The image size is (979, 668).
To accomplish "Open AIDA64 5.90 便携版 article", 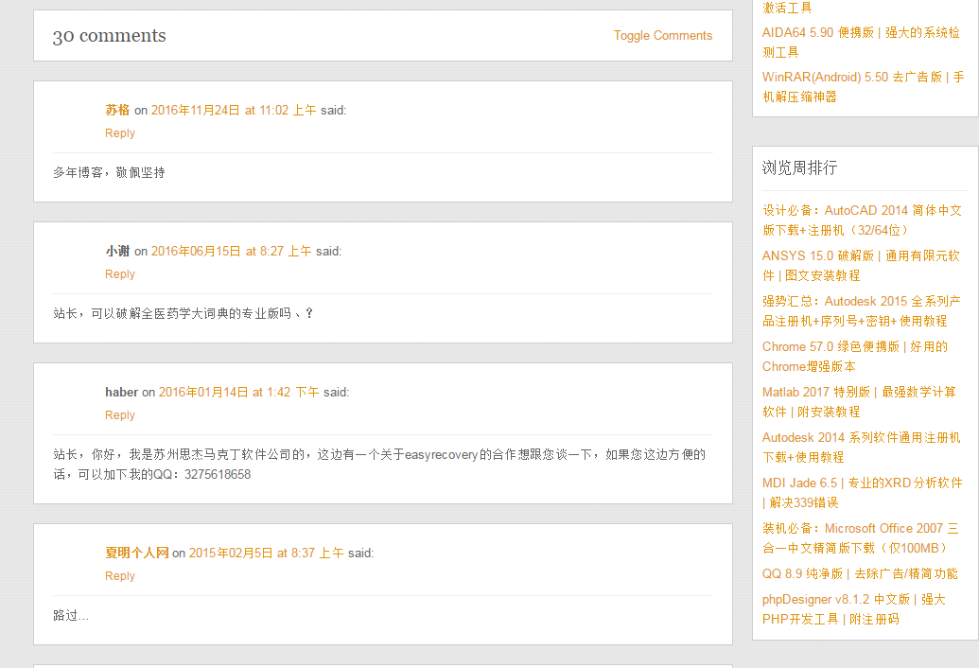I will pos(861,42).
